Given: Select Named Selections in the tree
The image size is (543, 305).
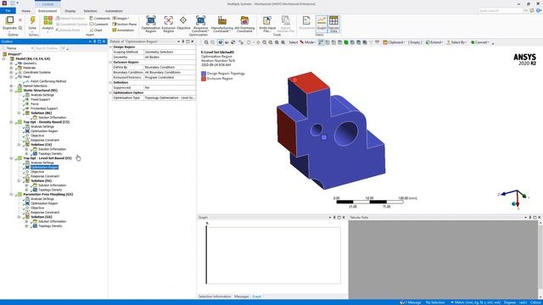Looking at the screenshot, I should click(35, 86).
